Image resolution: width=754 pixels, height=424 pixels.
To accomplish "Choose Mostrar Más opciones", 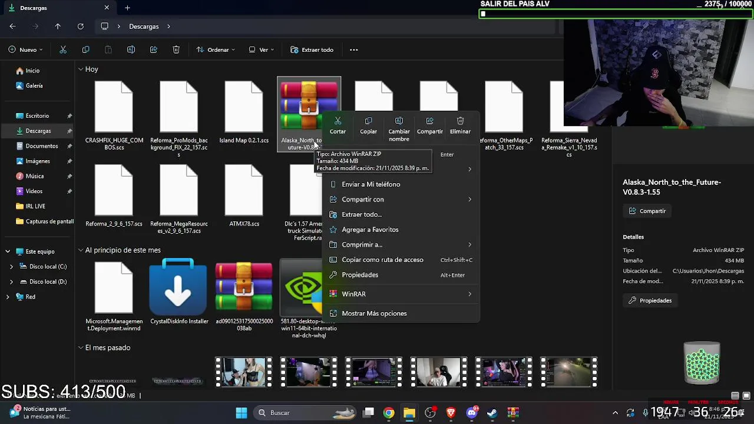I will click(401, 313).
